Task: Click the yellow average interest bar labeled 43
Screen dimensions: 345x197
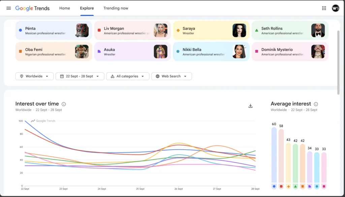Action: (x=288, y=163)
